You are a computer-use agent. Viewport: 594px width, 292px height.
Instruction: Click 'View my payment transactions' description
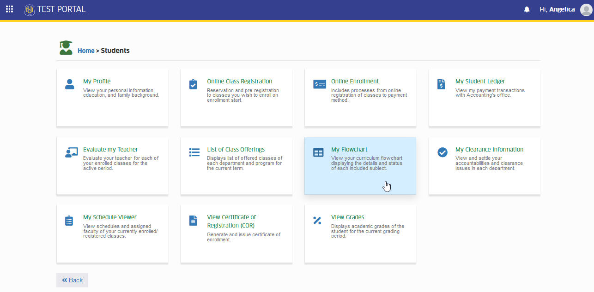point(490,93)
